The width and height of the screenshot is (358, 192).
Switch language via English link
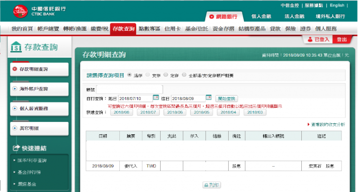(x=337, y=5)
